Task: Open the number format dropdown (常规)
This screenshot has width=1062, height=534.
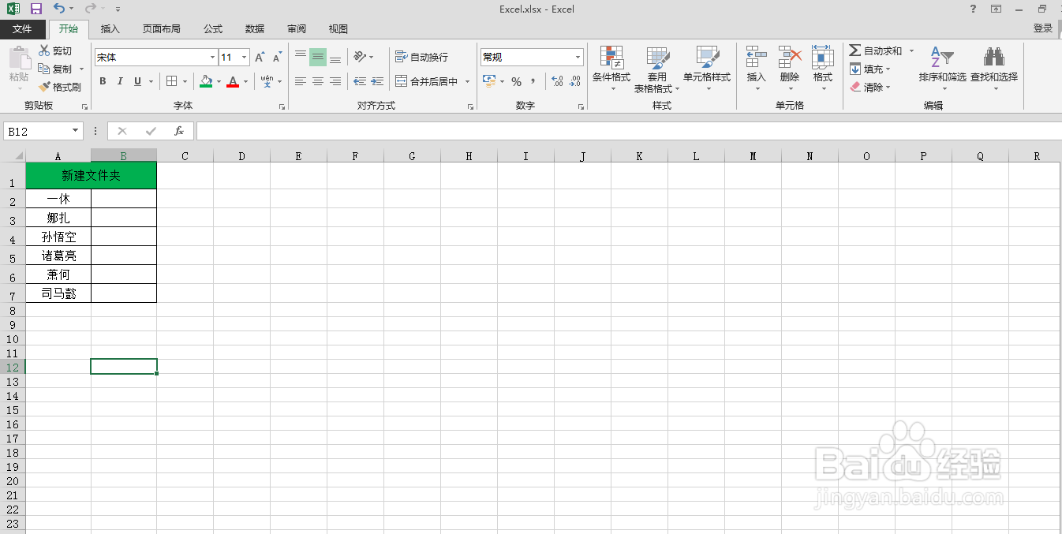Action: click(578, 58)
